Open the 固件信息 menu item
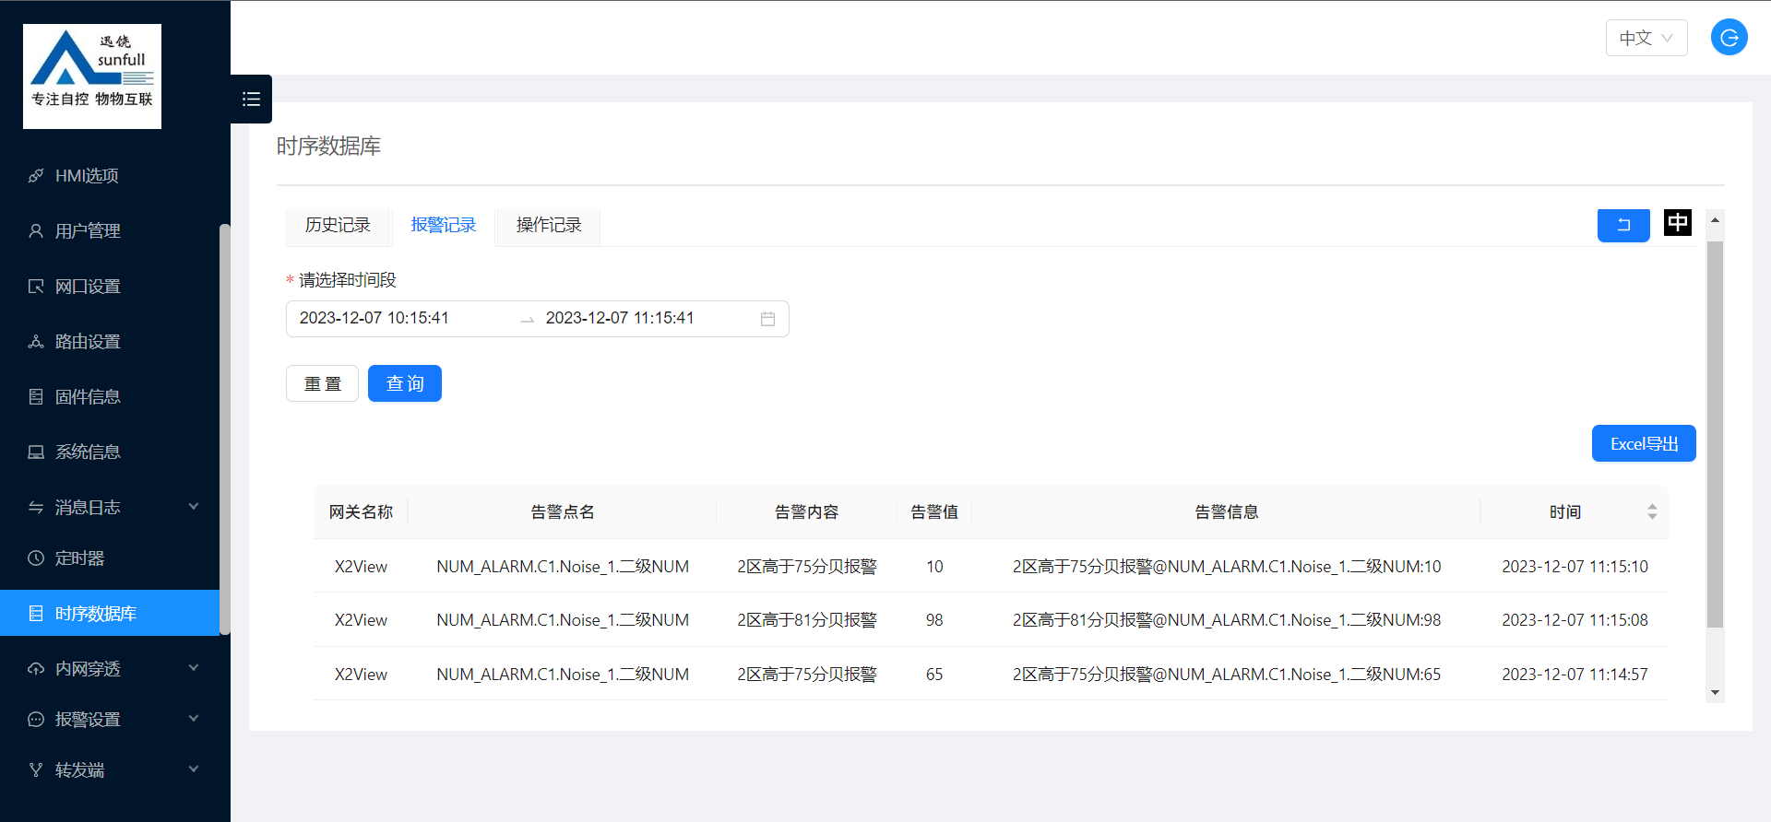 pos(110,396)
